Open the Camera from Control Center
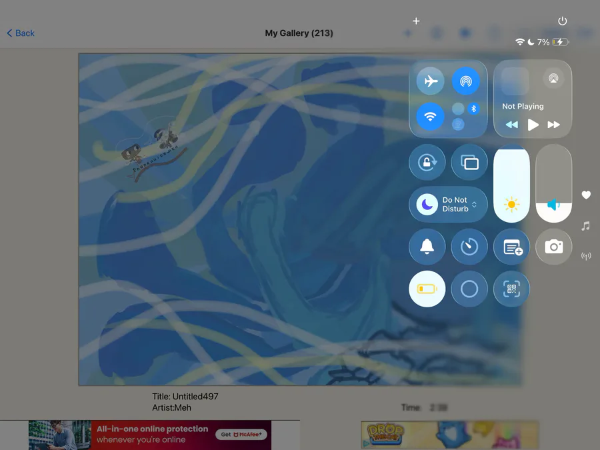The width and height of the screenshot is (600, 450). tap(554, 247)
